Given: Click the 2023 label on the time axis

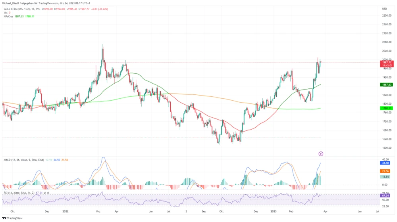Looking at the screenshot, I should (x=274, y=212).
